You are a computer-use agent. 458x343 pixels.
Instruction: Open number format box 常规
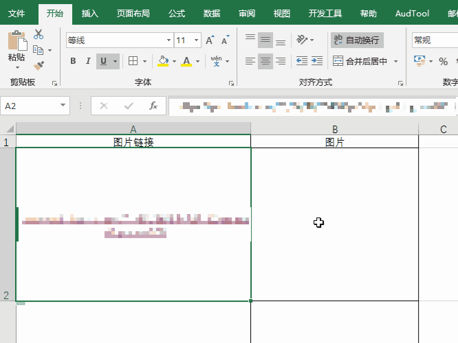[435, 40]
